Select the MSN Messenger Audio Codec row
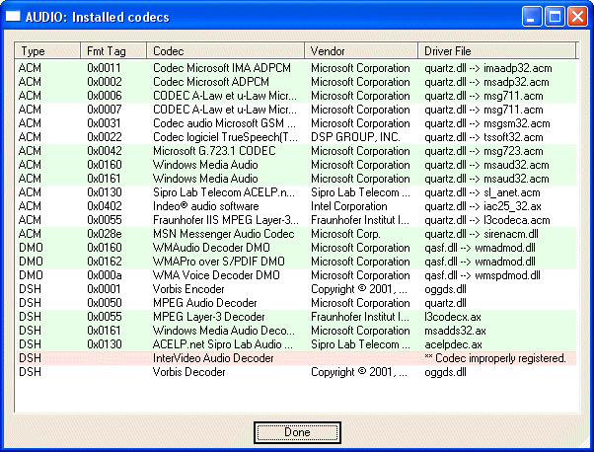 [x=296, y=234]
